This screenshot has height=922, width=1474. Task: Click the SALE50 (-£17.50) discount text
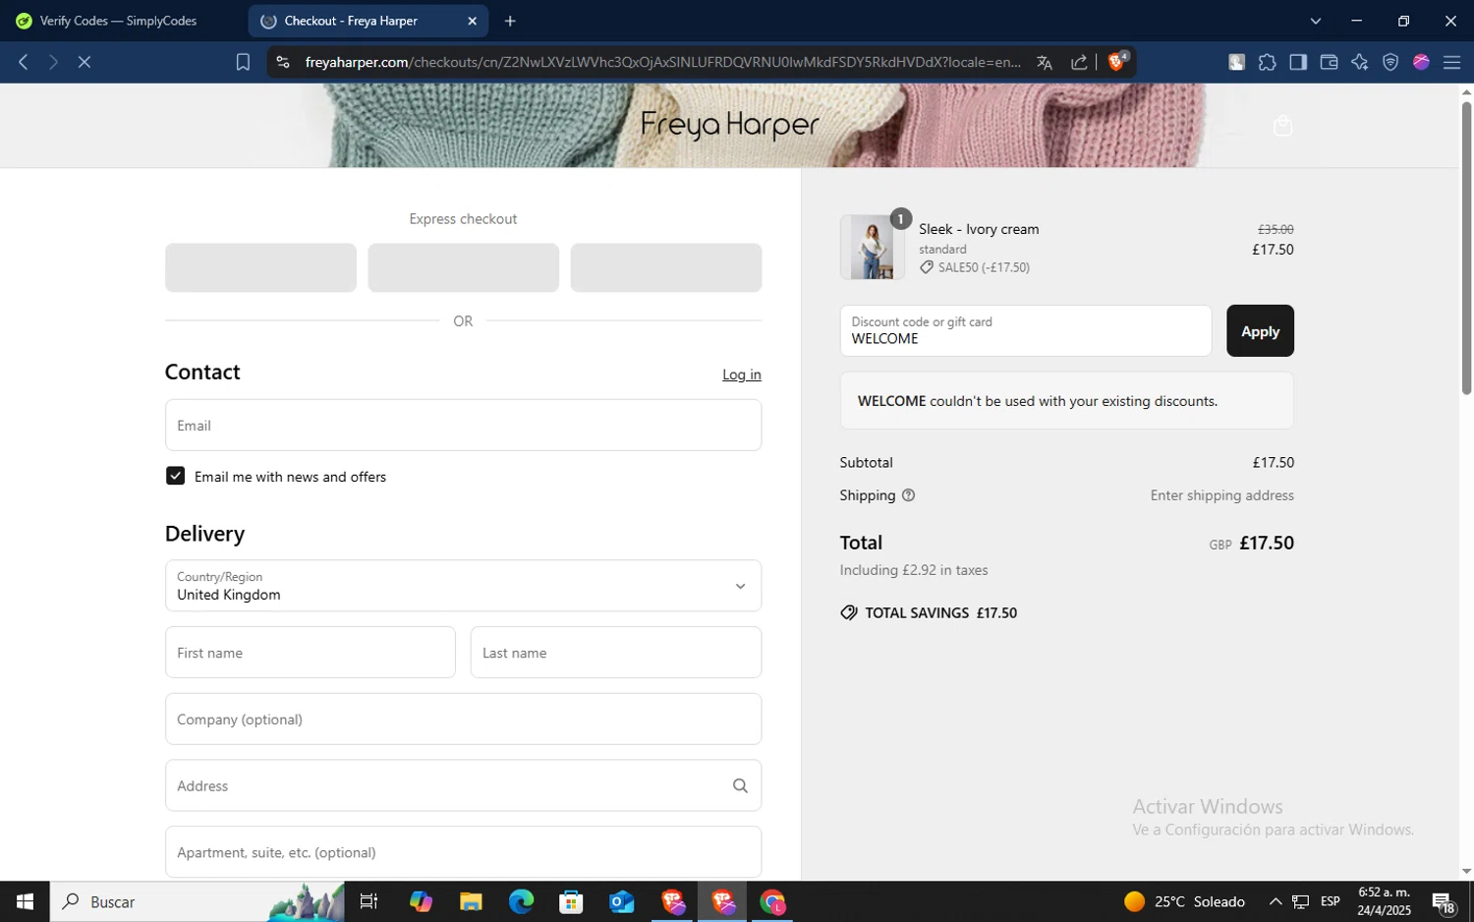pyautogui.click(x=984, y=267)
